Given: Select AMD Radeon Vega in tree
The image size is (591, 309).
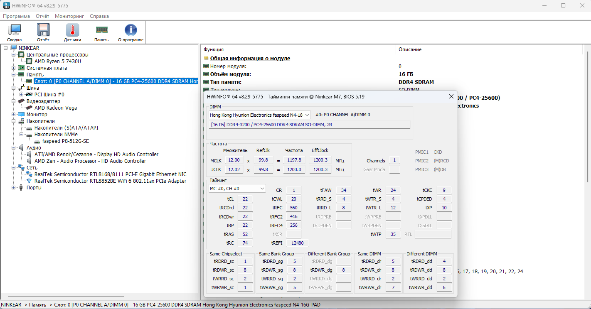Looking at the screenshot, I should point(55,108).
